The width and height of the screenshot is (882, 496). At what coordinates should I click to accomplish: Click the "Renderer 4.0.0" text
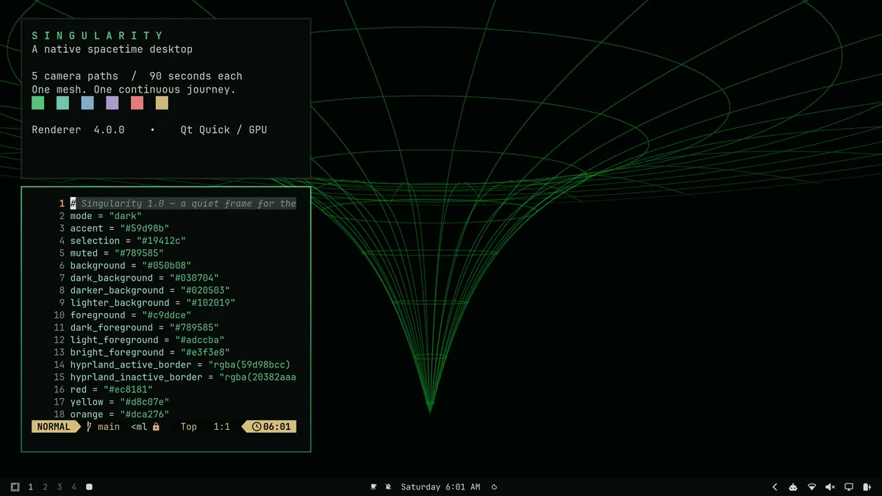(78, 130)
